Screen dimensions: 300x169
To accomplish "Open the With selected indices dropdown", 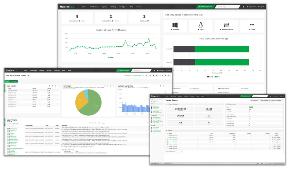I will [179, 151].
